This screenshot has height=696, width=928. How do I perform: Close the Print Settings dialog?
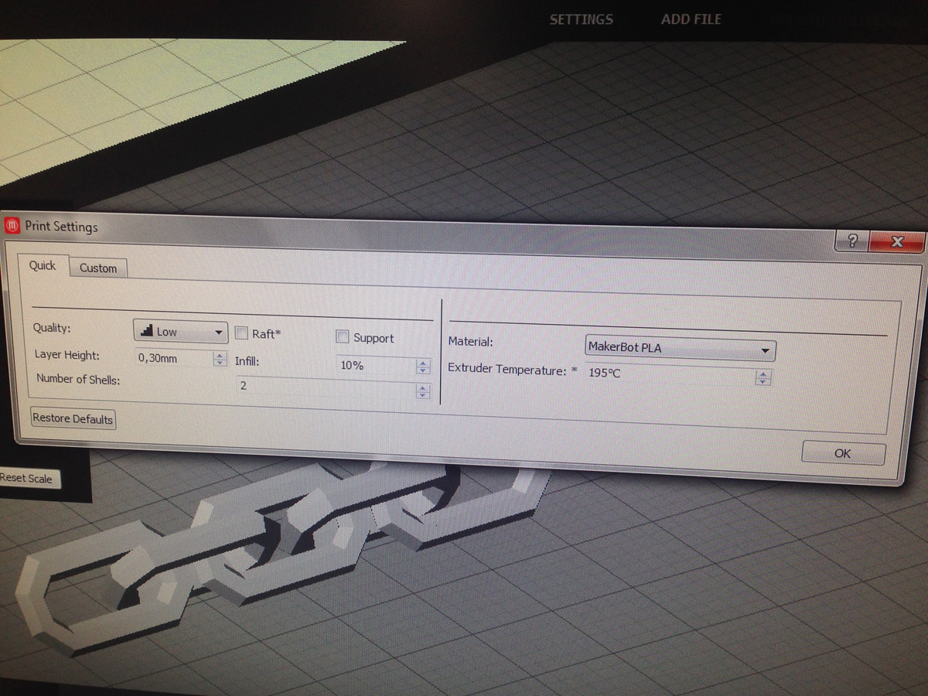[896, 242]
